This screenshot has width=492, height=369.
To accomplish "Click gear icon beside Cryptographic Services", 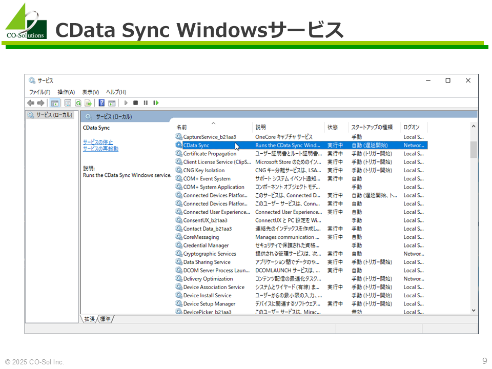I will click(x=179, y=254).
